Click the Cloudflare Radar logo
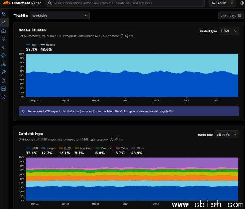Viewport: 245px width, 209px height. 22,3
